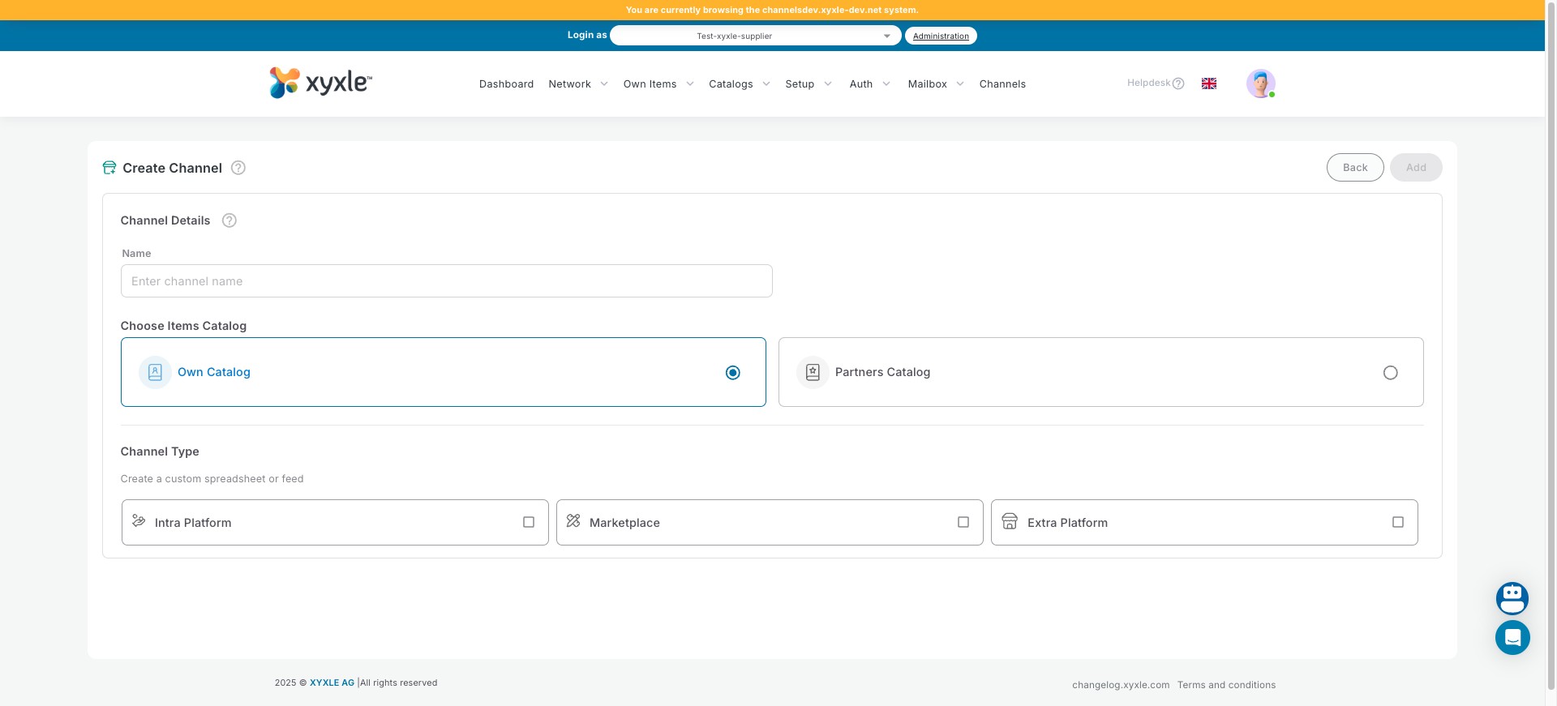Open the Login as supplier dropdown
Screen dimensions: 1557x706
coord(755,36)
